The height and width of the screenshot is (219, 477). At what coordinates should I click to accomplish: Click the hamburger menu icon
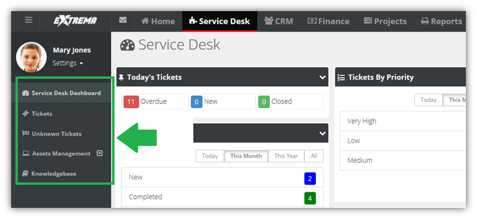[x=28, y=21]
